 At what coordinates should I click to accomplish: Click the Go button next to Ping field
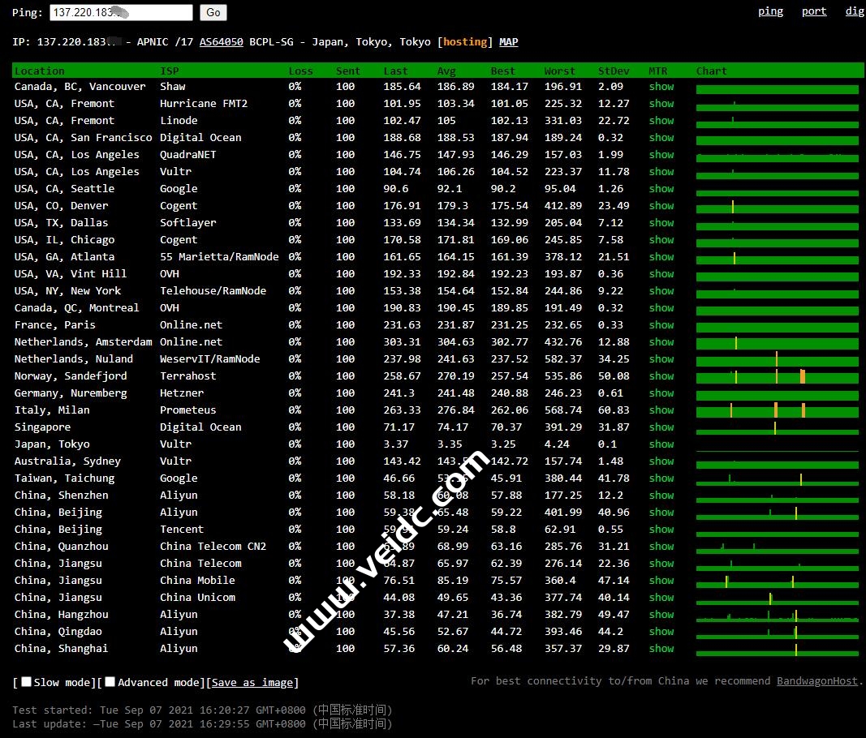213,13
